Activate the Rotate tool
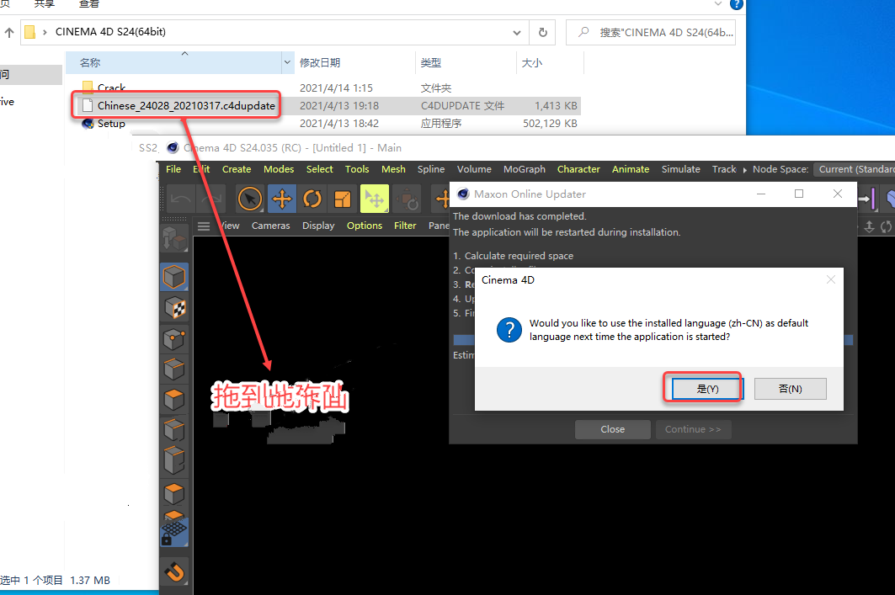895x595 pixels. [x=312, y=199]
